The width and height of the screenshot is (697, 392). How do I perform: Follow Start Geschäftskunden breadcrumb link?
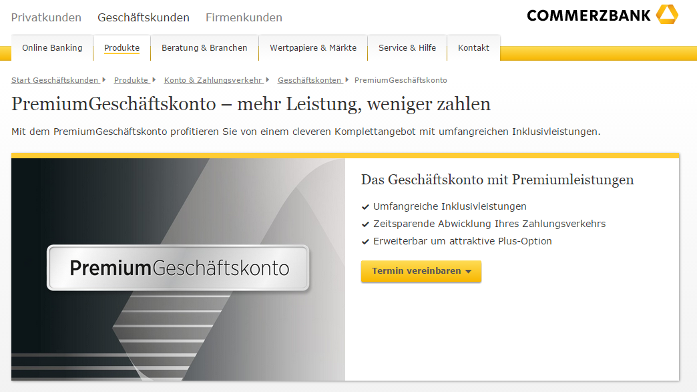55,80
